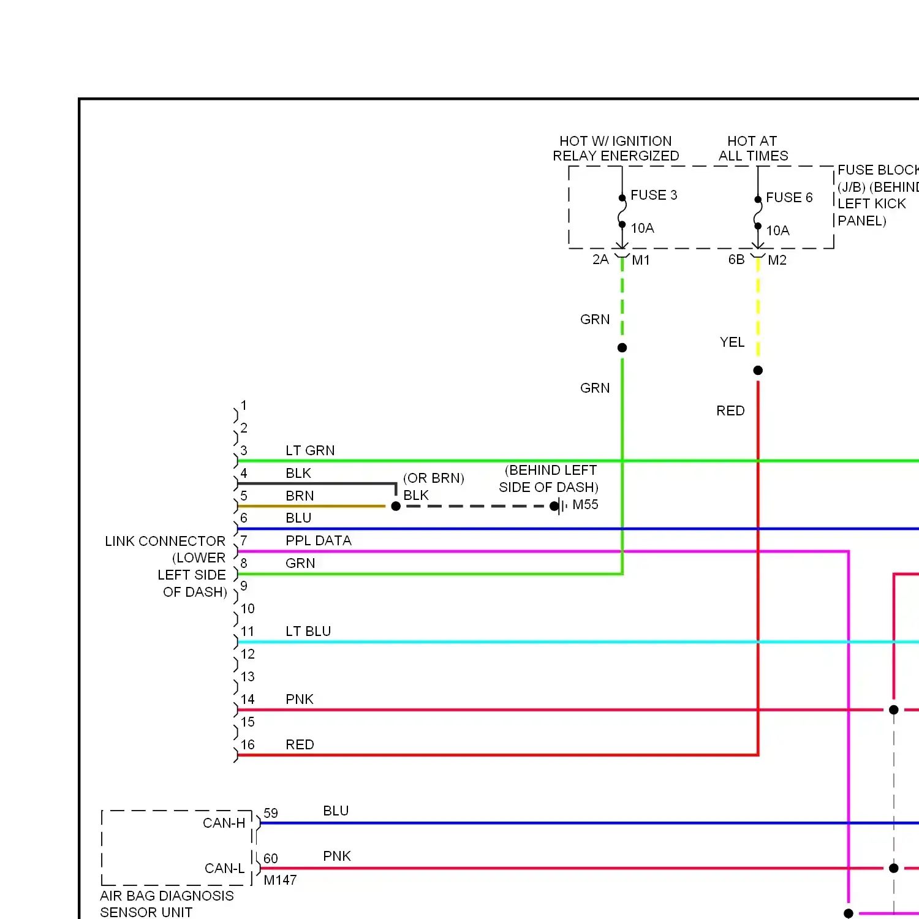Click the "(OR BRN)" note

tap(434, 478)
